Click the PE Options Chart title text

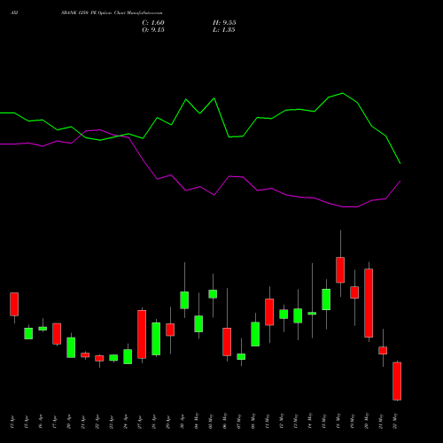coord(112,13)
